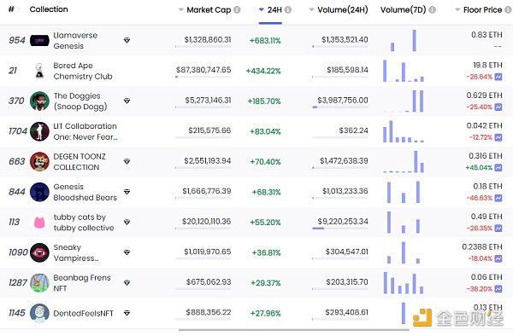Sort by Market Cap dropdown arrow
This screenshot has width=513, height=336.
tap(181, 10)
